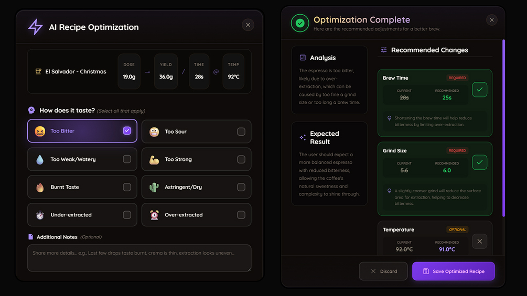Image resolution: width=527 pixels, height=296 pixels.
Task: Click the green Optimization Complete checkmark icon
Action: point(300,23)
